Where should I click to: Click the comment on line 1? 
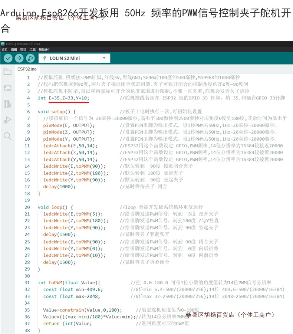pyautogui.click(x=139, y=77)
